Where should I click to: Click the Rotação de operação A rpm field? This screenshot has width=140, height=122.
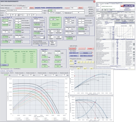[20, 75]
